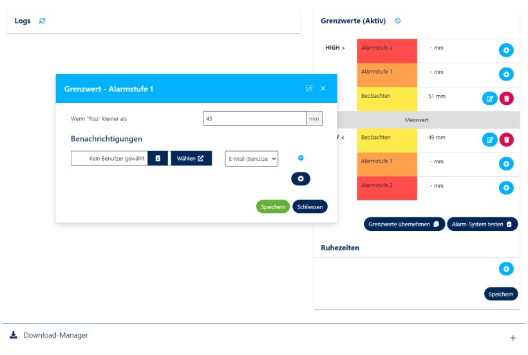This screenshot has height=355, width=528.
Task: Expand the Download-Manager section
Action: tap(513, 338)
